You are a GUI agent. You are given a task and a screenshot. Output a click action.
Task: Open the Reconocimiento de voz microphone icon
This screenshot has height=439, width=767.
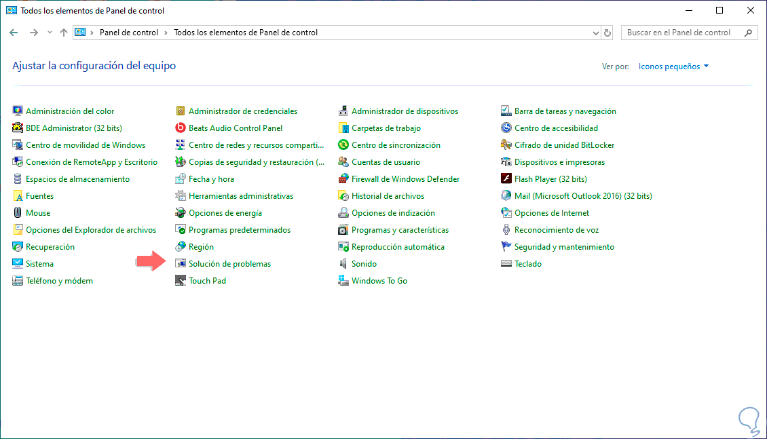click(x=506, y=230)
